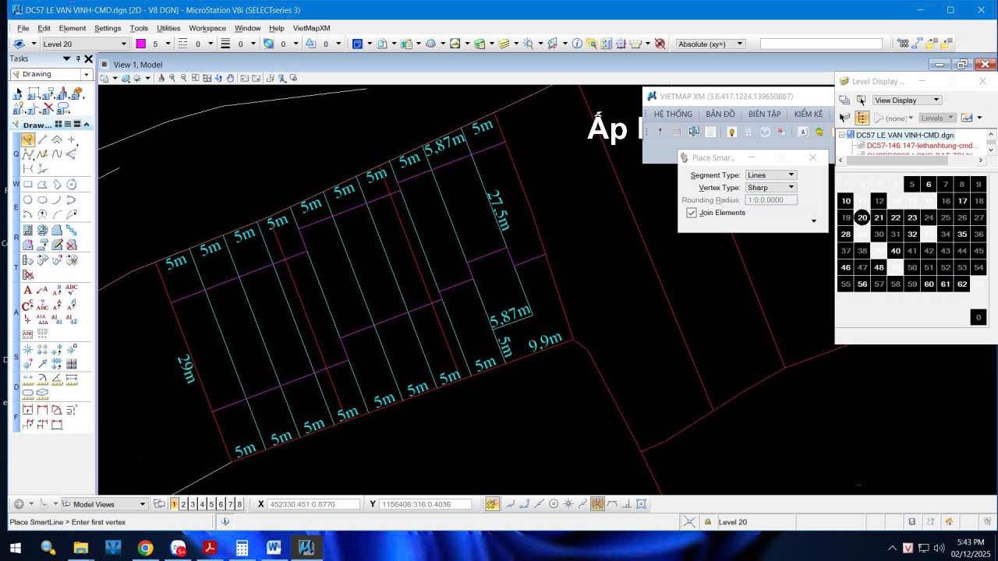Expand the View Display dropdown

pyautogui.click(x=907, y=100)
